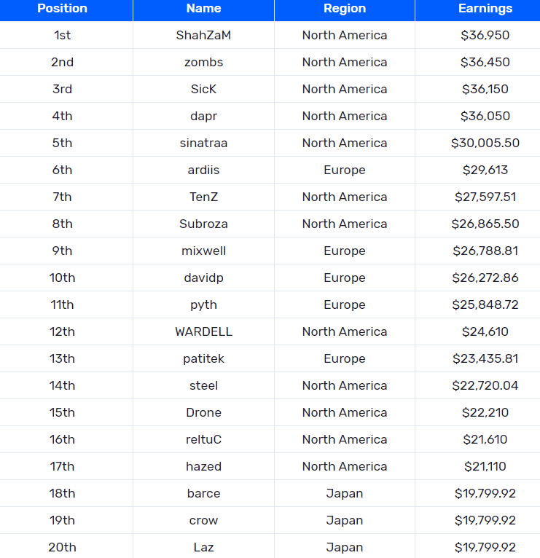Screen dimensions: 540x558
Task: Click the Earnings column header
Action: (x=485, y=9)
